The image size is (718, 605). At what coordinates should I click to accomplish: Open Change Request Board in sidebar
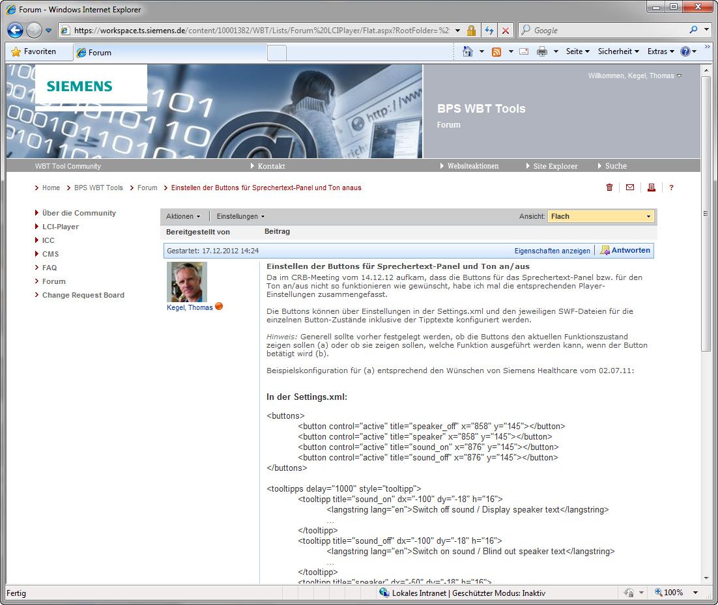click(83, 295)
